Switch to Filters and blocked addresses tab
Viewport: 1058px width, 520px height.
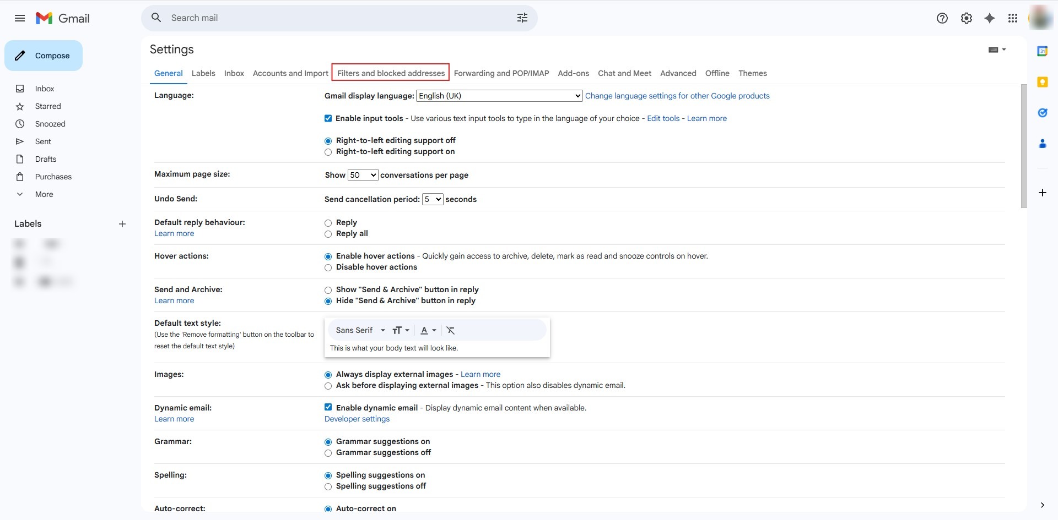click(391, 73)
